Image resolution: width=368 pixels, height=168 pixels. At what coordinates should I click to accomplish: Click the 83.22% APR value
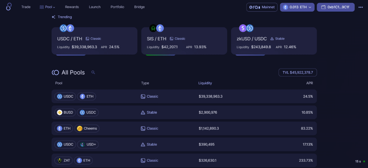(307, 128)
